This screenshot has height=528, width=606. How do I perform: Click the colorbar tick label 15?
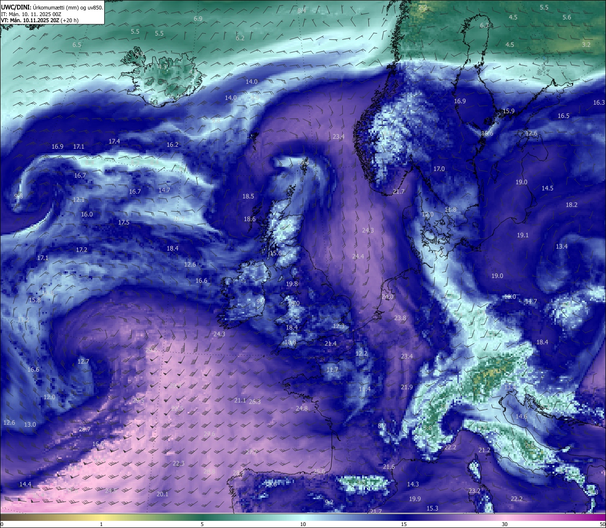pyautogui.click(x=404, y=524)
